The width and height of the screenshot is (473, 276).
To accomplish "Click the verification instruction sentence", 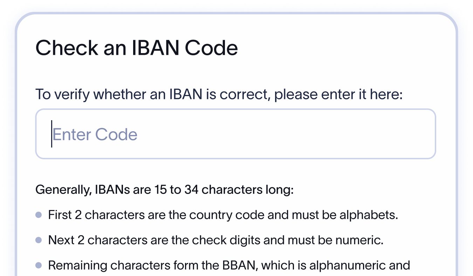I will (x=219, y=94).
